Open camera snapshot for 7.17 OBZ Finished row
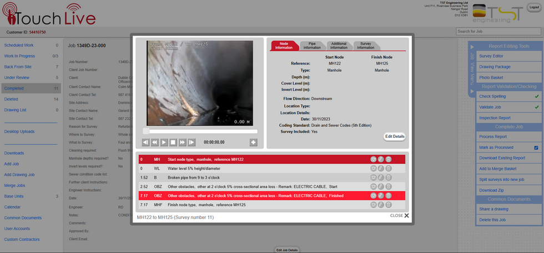The image size is (544, 253). tap(374, 196)
